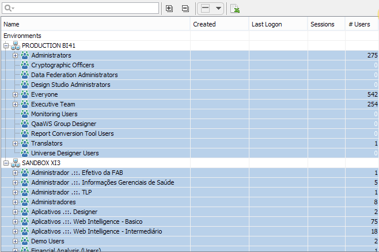
Task: Click the Administrador Efetivo da FAB icon
Action: pyautogui.click(x=25, y=173)
